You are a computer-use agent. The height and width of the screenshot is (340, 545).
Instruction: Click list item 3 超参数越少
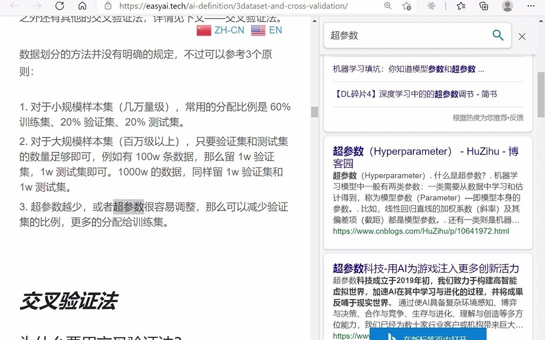click(154, 215)
